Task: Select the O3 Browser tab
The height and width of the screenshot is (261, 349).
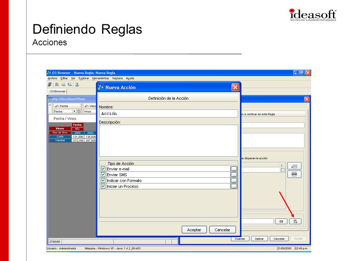Action: [57, 91]
